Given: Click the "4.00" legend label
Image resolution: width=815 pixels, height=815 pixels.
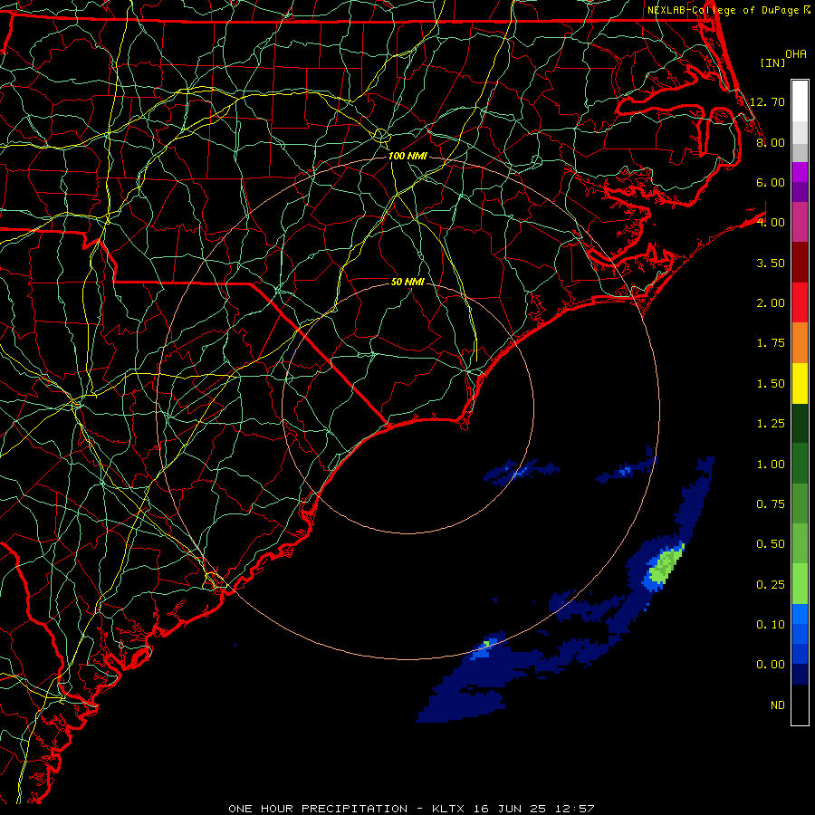Looking at the screenshot, I should tap(771, 223).
